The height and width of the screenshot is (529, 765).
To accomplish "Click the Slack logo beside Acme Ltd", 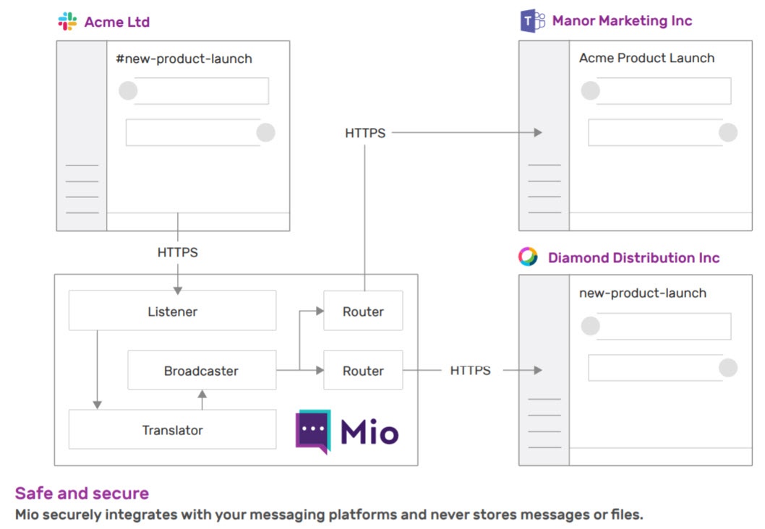I will coord(67,22).
